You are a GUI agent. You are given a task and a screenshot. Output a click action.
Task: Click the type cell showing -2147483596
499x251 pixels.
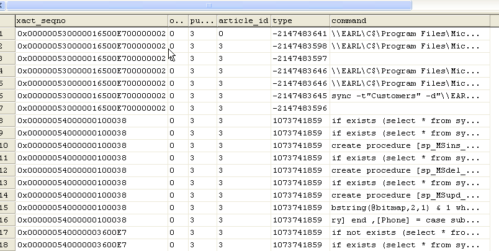[x=299, y=108]
